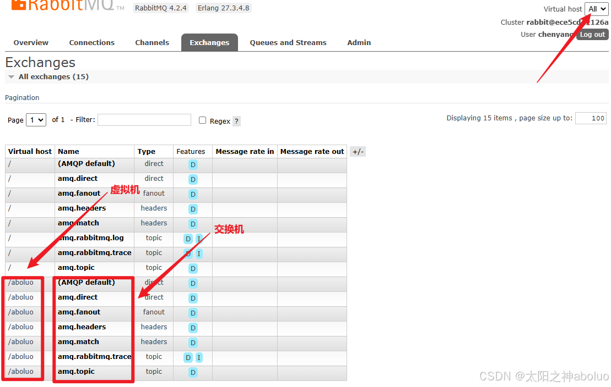Screen dimensions: 611x387
Task: Click the +/- column toggle button
Action: click(x=358, y=152)
